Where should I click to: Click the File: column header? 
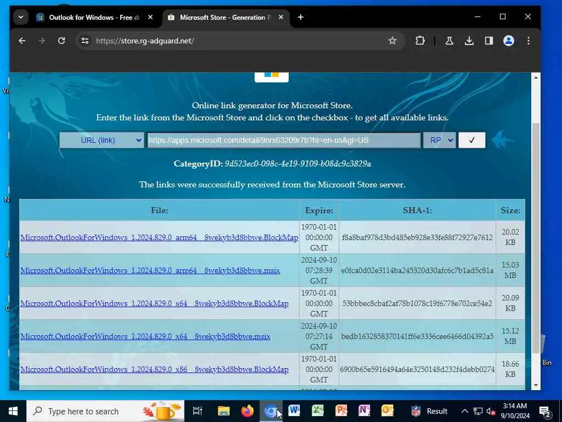(160, 210)
